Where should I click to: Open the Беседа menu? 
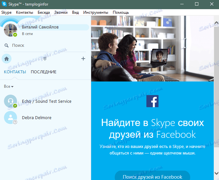44,12
